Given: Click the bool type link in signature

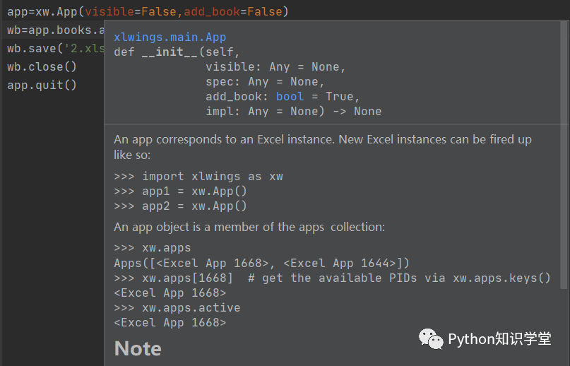Looking at the screenshot, I should pyautogui.click(x=290, y=96).
